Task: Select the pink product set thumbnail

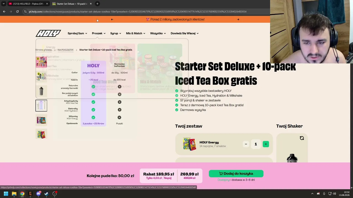Action: tap(41, 62)
